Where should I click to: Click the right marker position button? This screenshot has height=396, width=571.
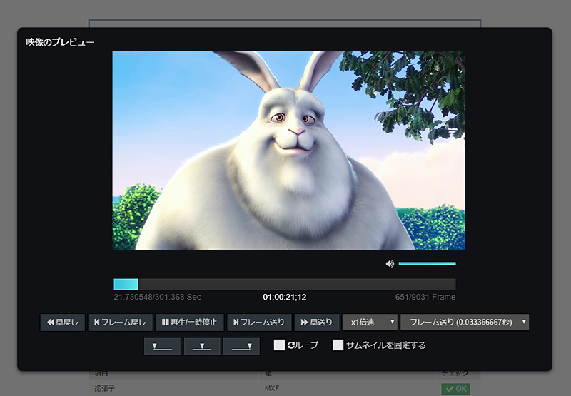[241, 346]
